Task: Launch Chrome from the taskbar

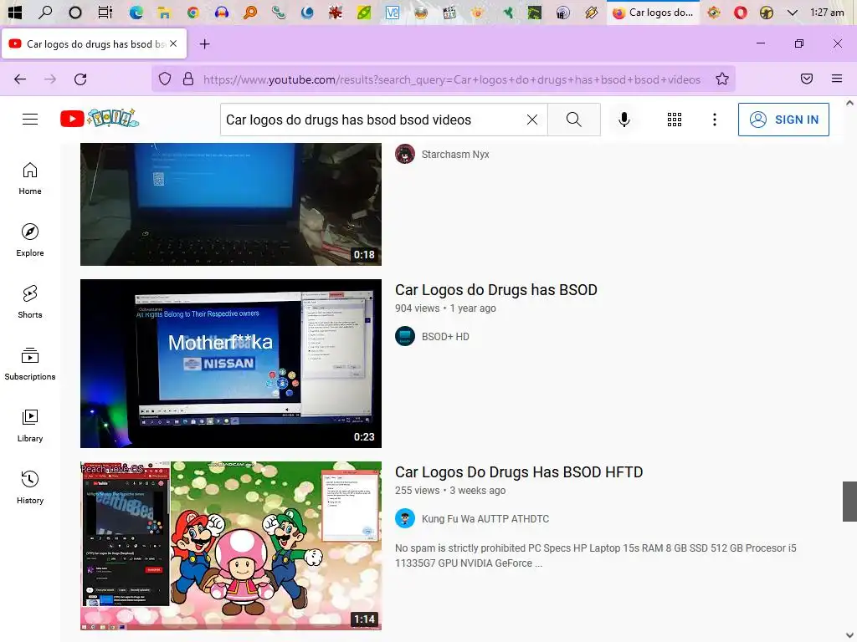Action: point(192,12)
